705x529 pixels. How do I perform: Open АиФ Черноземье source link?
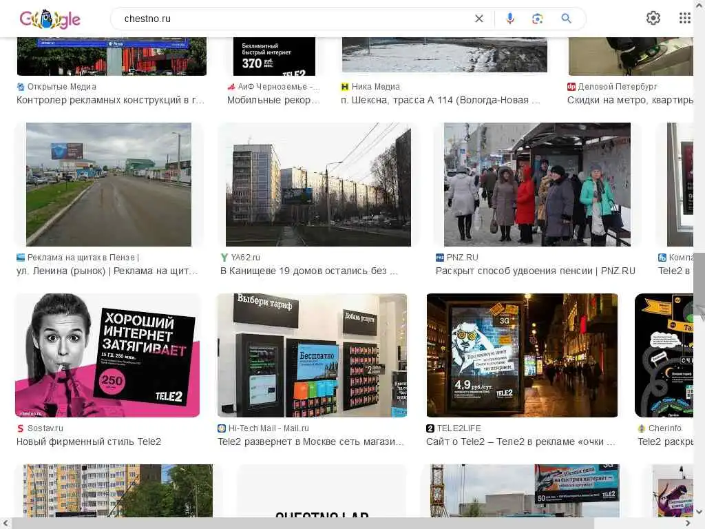click(279, 86)
